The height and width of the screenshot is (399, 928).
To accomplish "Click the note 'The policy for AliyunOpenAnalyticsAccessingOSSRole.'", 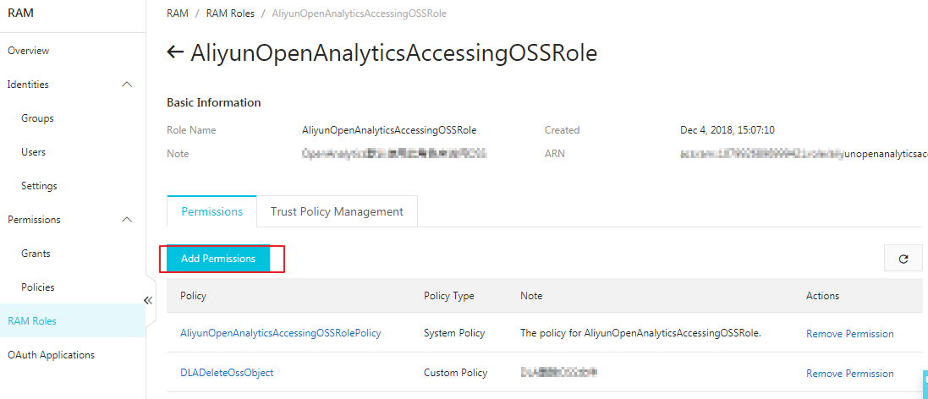I will [x=640, y=333].
